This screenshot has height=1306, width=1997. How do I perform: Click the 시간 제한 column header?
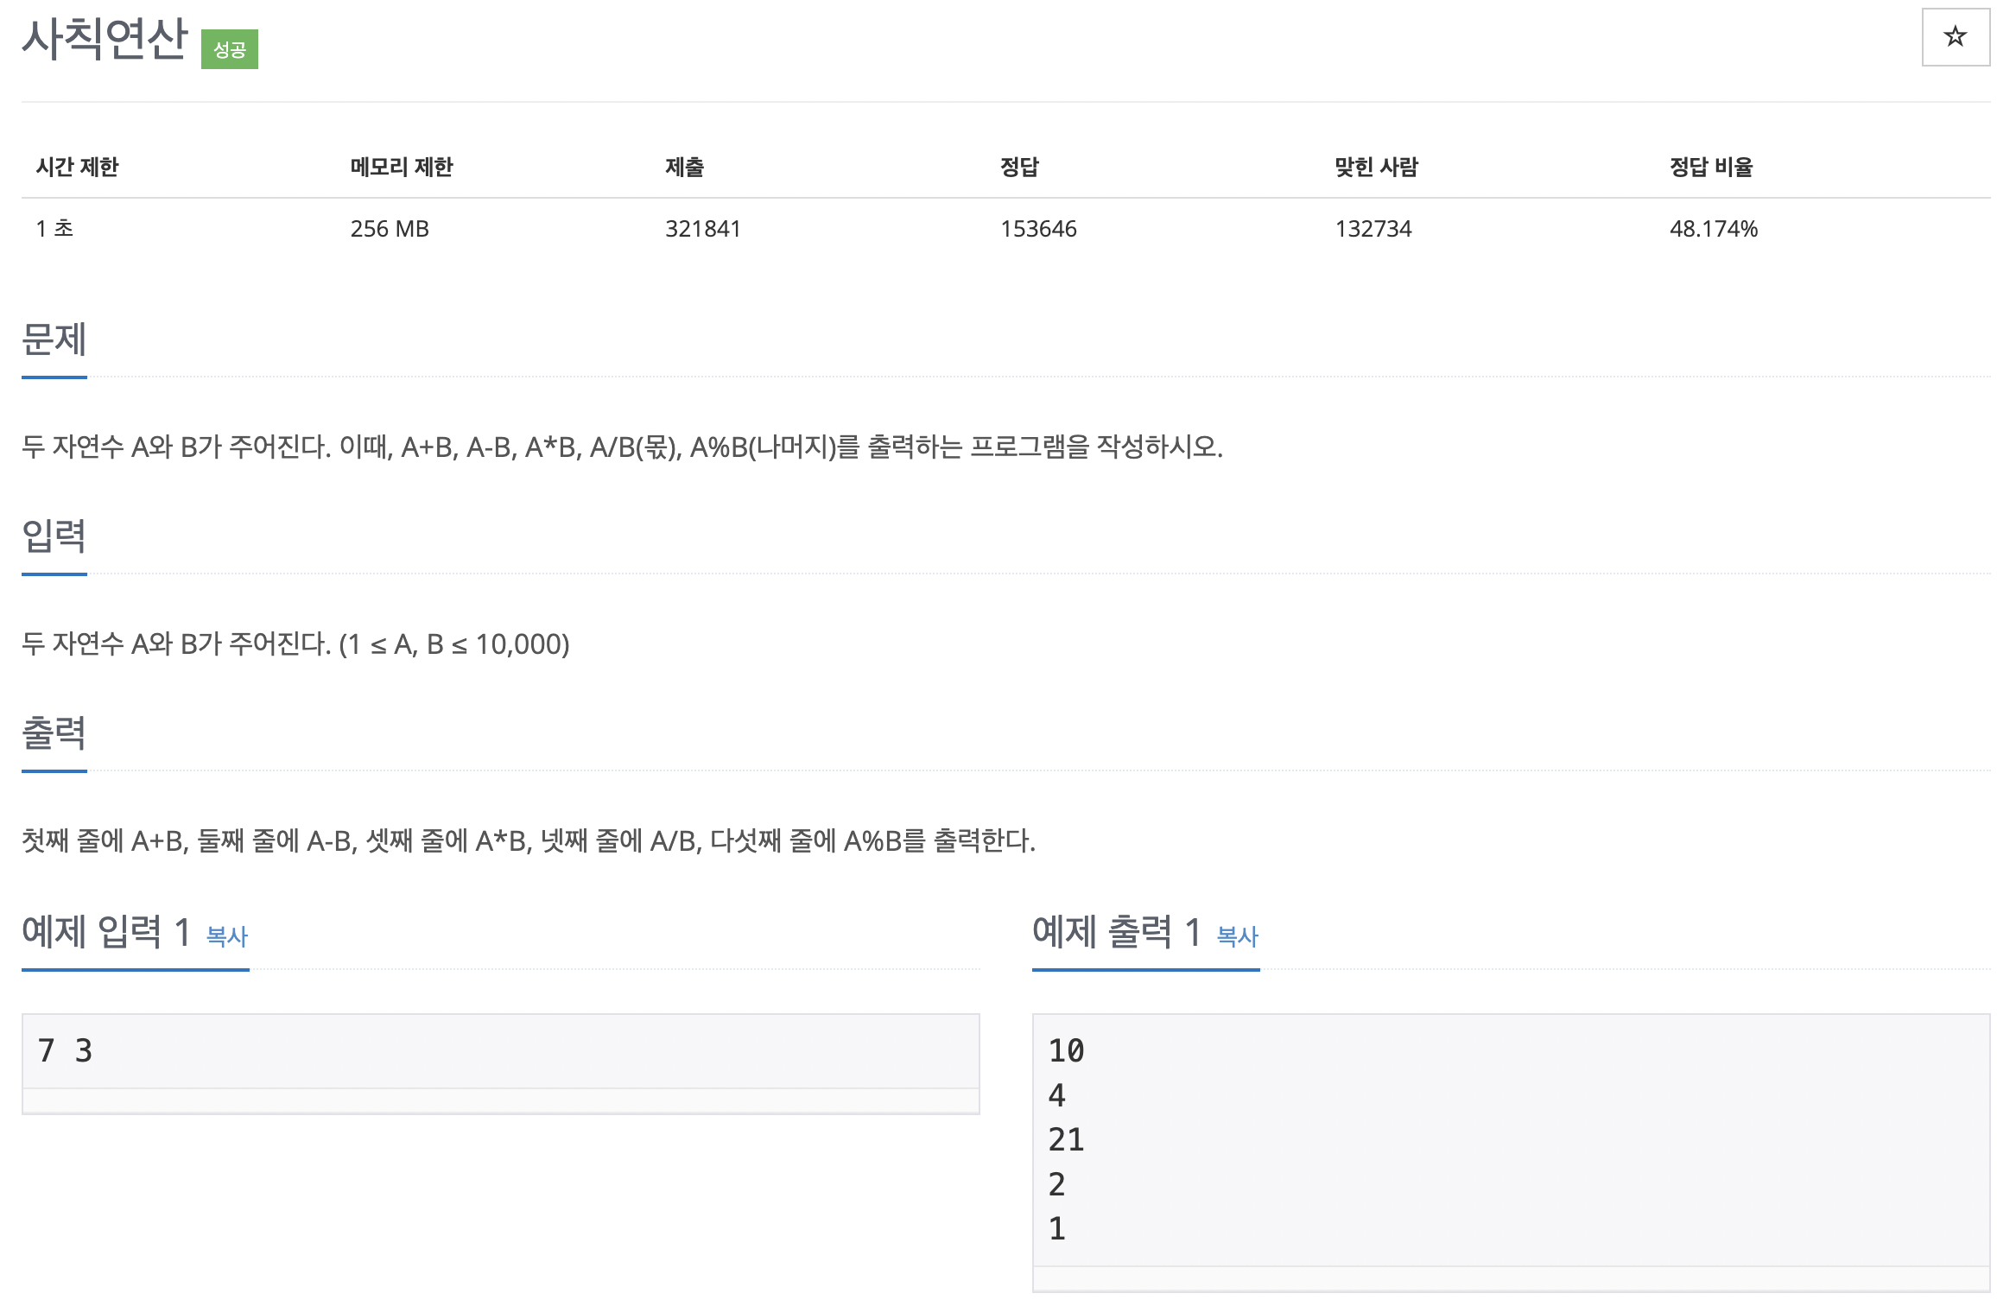[x=77, y=167]
